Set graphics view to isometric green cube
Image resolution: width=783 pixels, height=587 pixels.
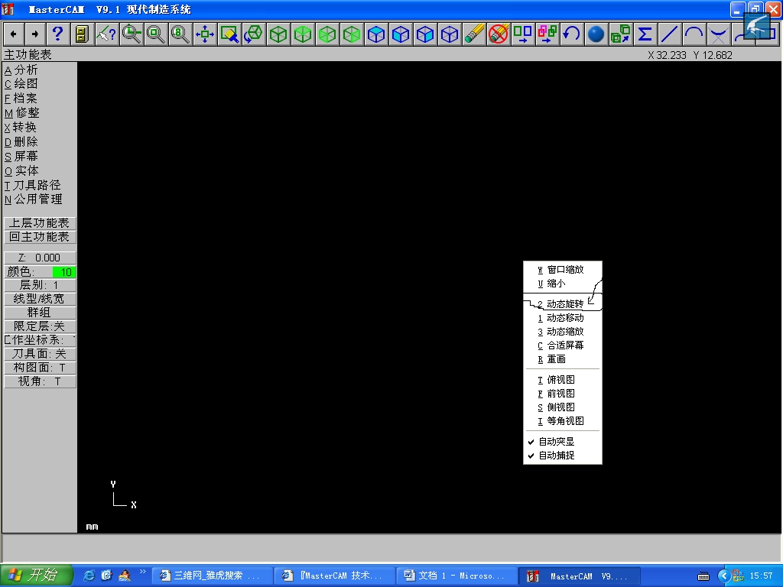pyautogui.click(x=352, y=34)
